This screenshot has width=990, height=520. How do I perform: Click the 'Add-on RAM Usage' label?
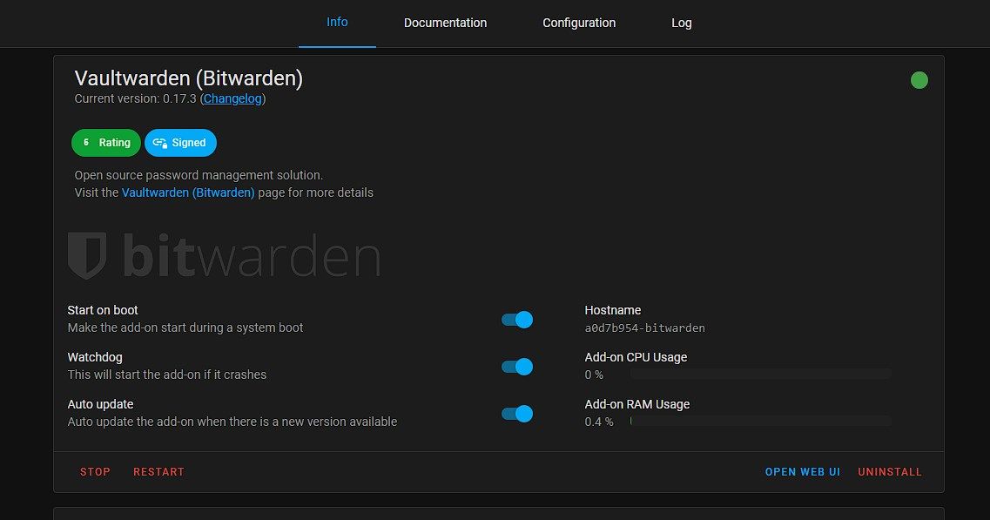coord(637,404)
